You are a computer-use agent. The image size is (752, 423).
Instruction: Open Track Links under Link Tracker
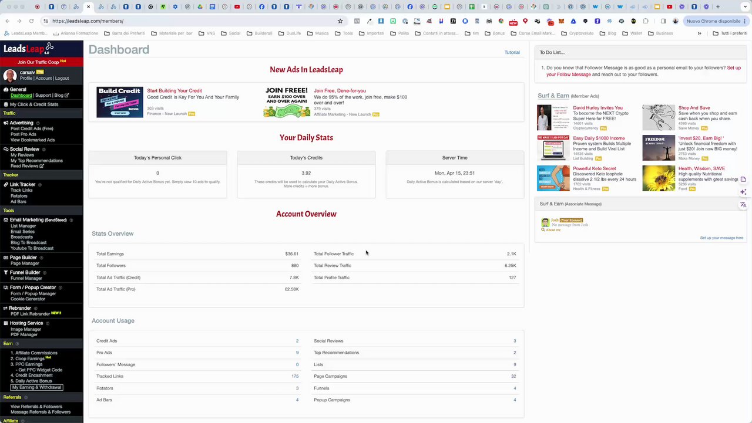[21, 191]
